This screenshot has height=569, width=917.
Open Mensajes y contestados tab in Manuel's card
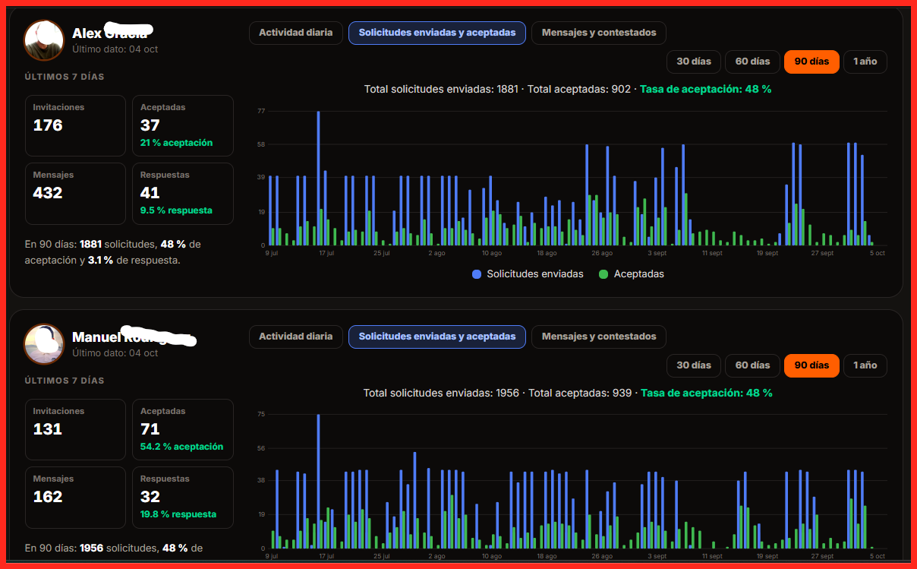[x=599, y=337]
